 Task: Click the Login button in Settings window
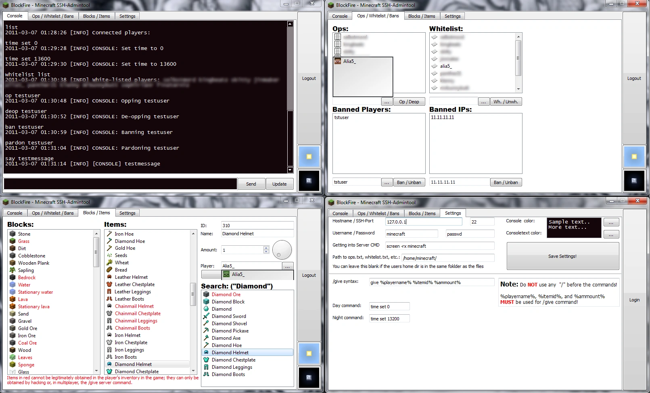pos(634,300)
